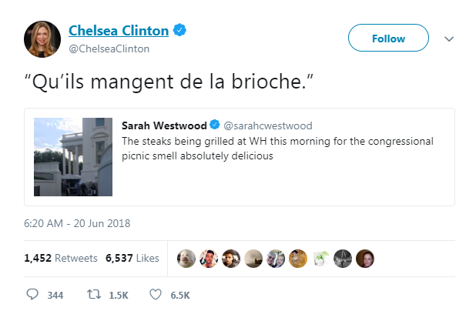The image size is (476, 311).
Task: Open the cocktail glass liker avatar
Action: click(x=321, y=258)
